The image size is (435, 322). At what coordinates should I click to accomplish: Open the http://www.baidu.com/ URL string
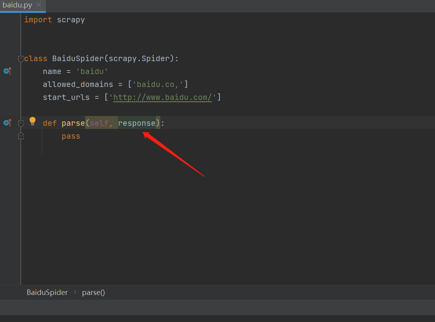[x=163, y=98]
